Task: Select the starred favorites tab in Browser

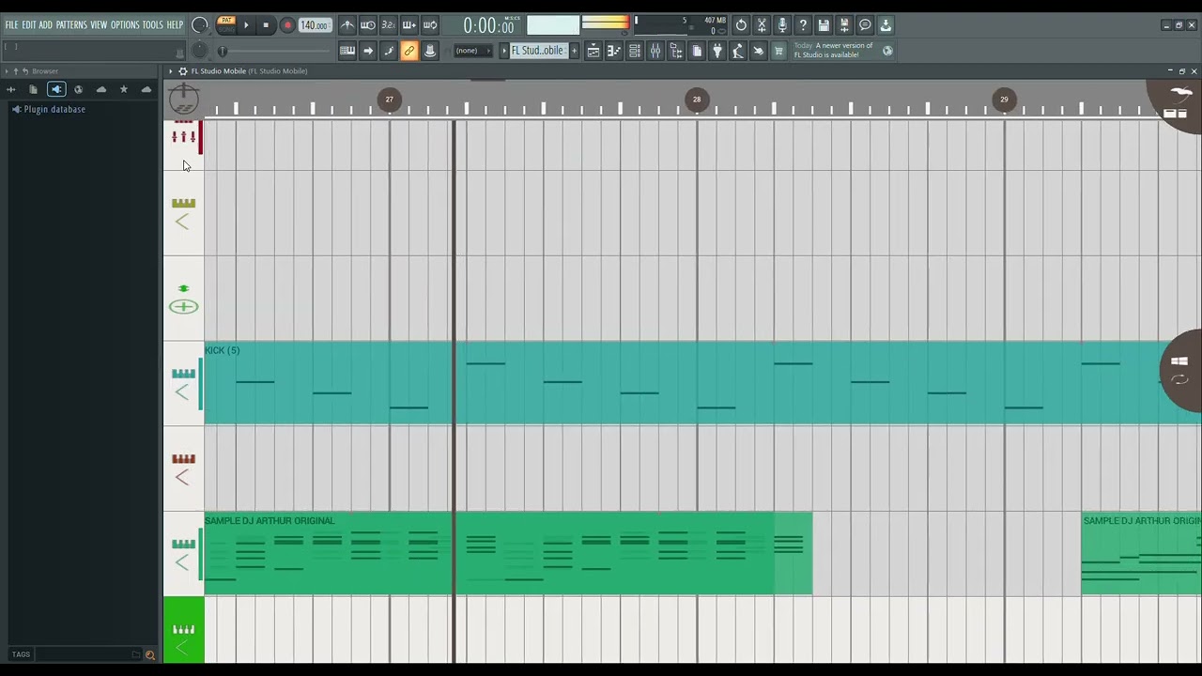Action: coord(123,89)
